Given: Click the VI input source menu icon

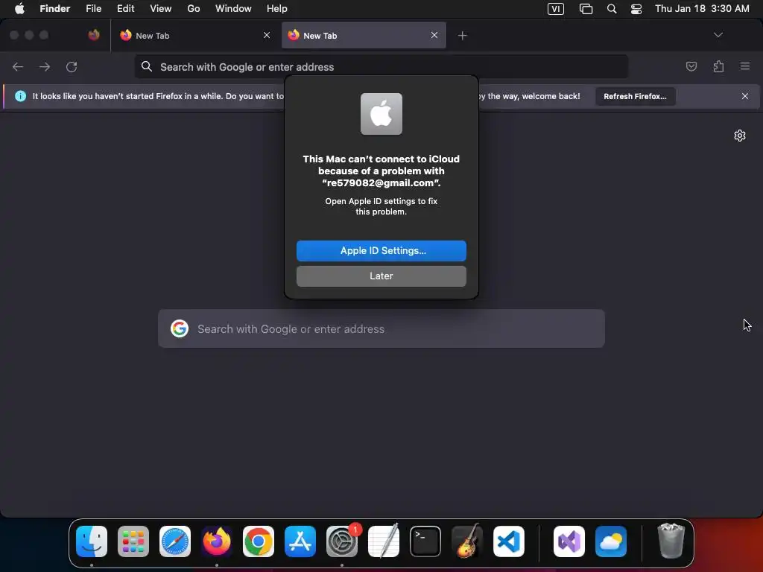Looking at the screenshot, I should tap(556, 9).
